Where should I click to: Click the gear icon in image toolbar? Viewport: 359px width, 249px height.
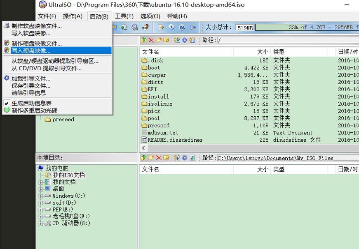point(185,40)
